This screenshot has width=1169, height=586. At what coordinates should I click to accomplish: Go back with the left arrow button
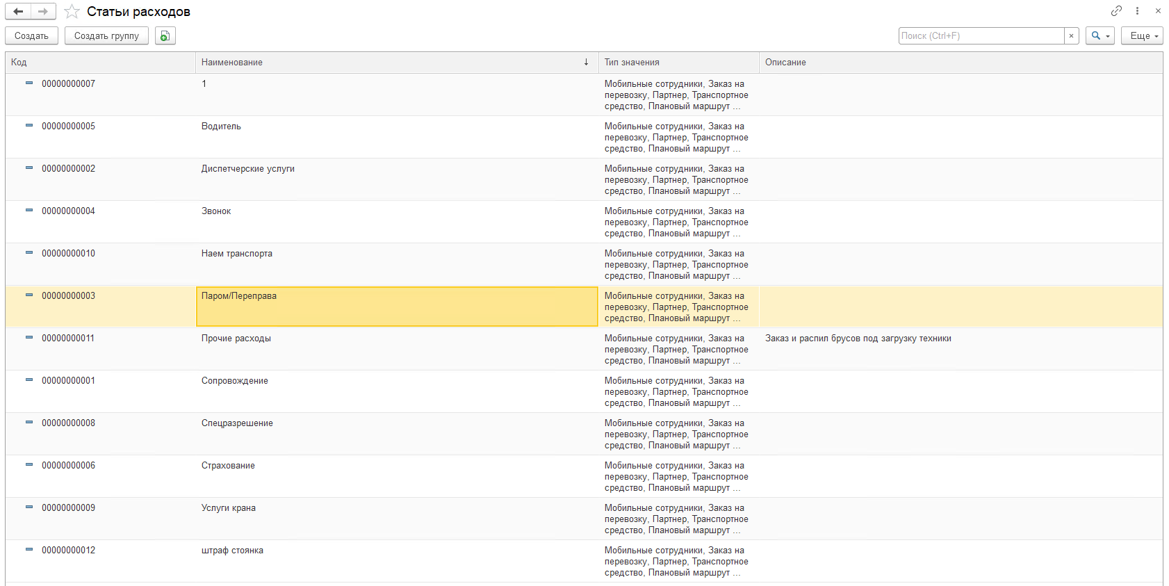(x=18, y=11)
